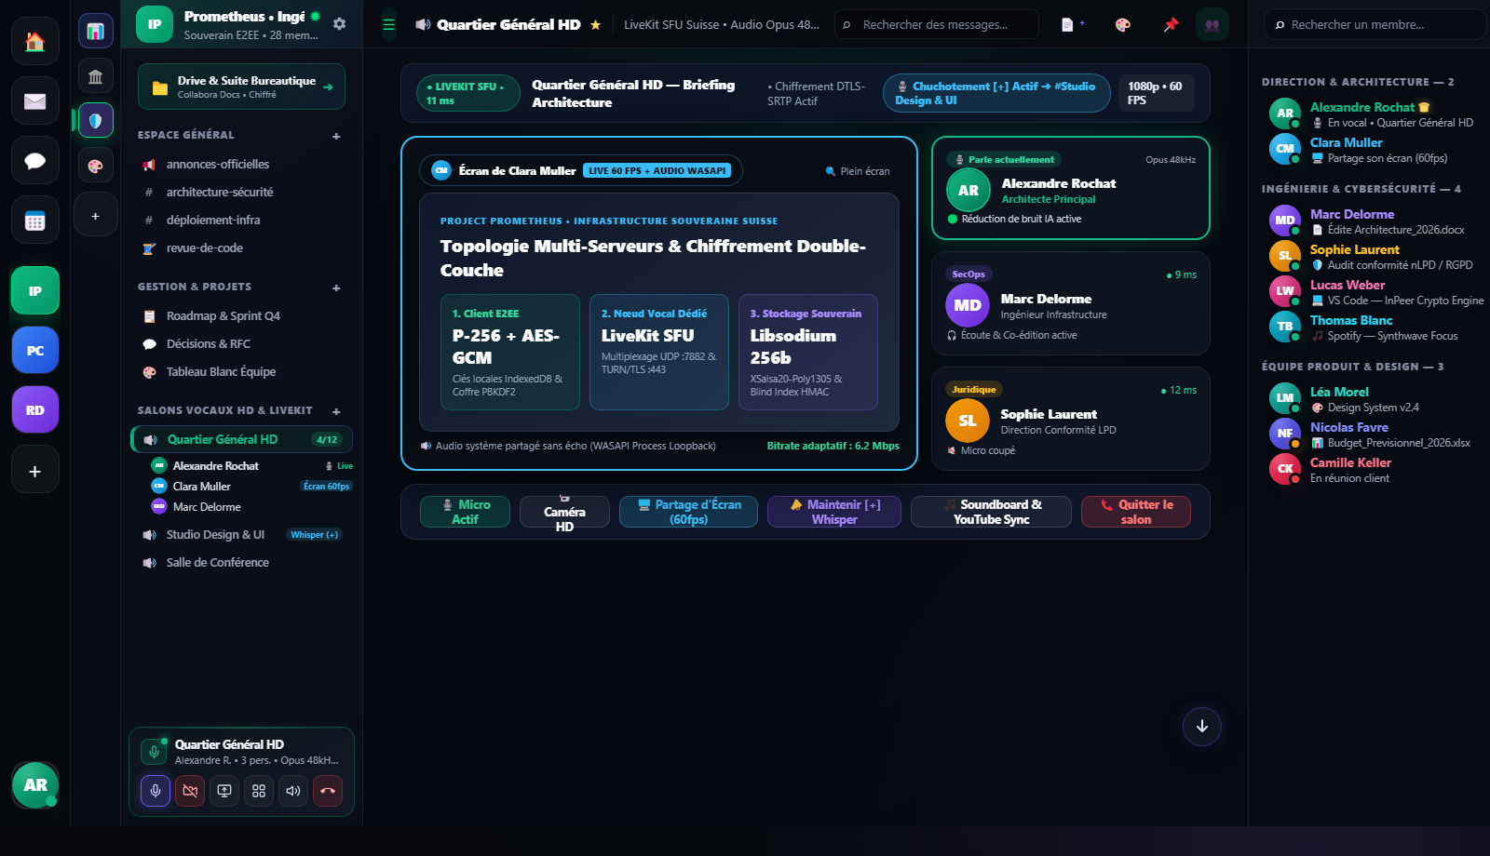The width and height of the screenshot is (1490, 856).
Task: Click Rechercher des messages search field
Action: (937, 25)
